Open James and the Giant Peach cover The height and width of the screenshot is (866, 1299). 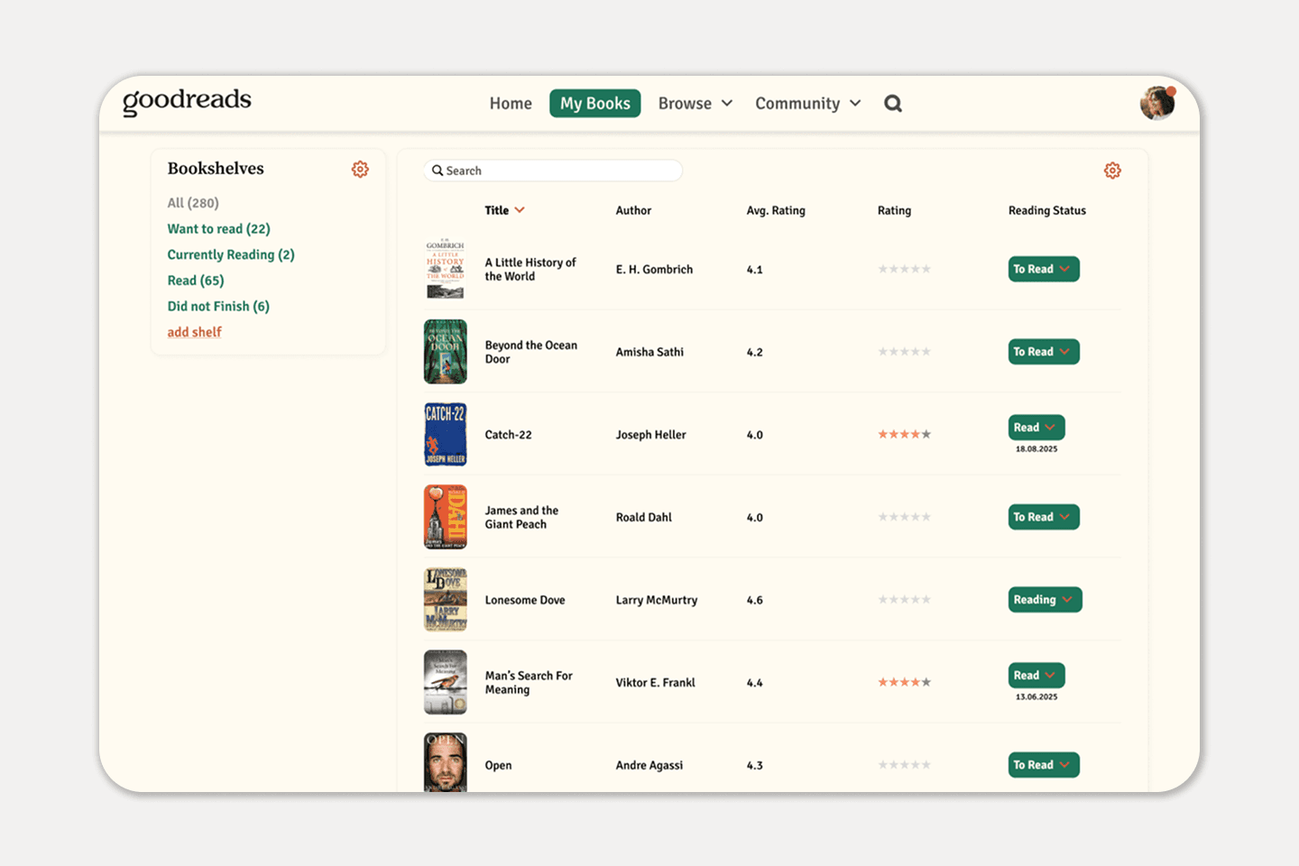tap(446, 517)
